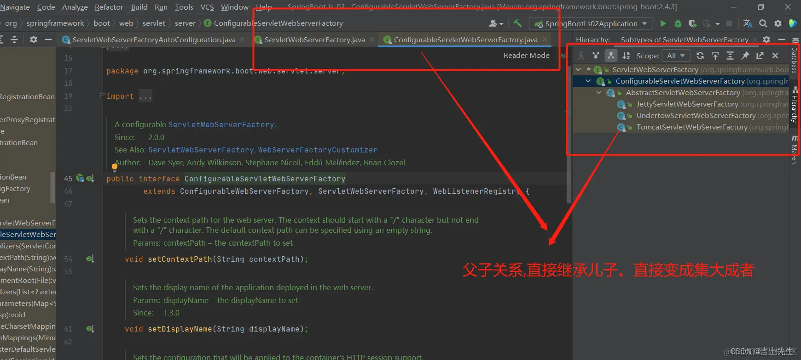Open Hierarchy panel options gear

766,39
